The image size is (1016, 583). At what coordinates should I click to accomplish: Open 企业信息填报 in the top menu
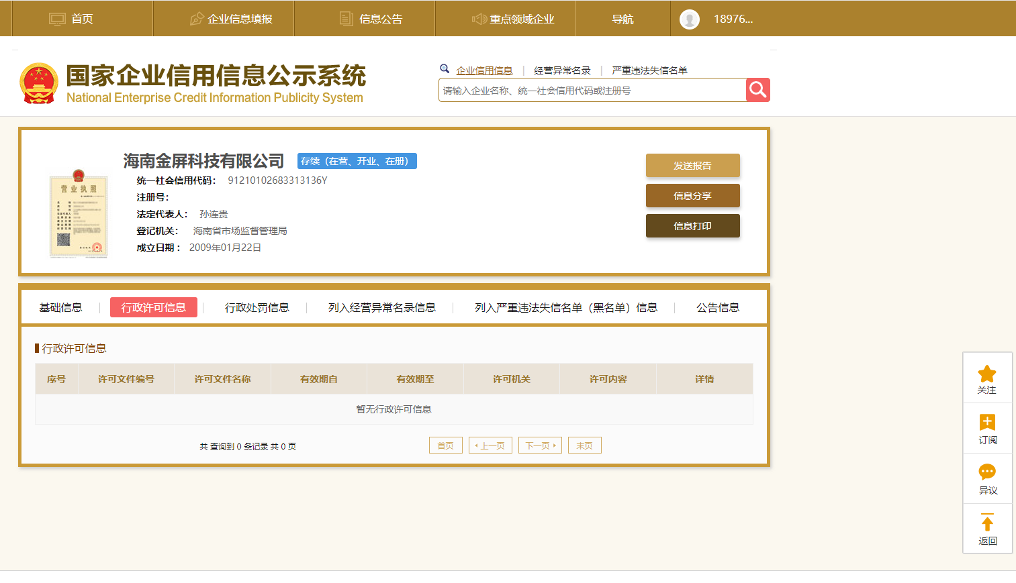click(232, 19)
